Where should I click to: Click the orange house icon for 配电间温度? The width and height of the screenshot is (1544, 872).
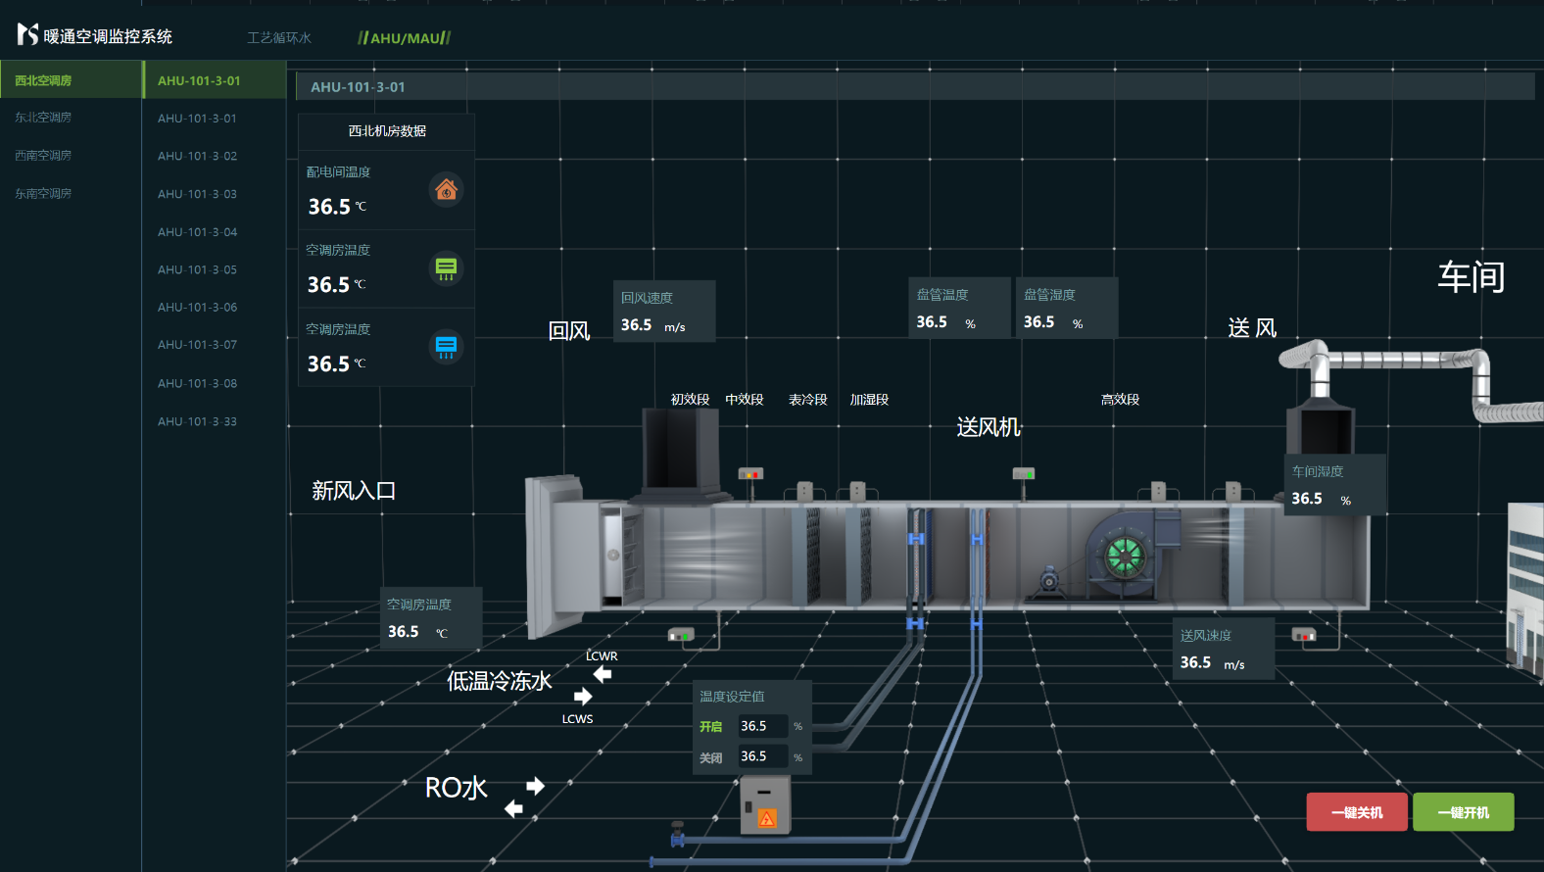(x=446, y=189)
